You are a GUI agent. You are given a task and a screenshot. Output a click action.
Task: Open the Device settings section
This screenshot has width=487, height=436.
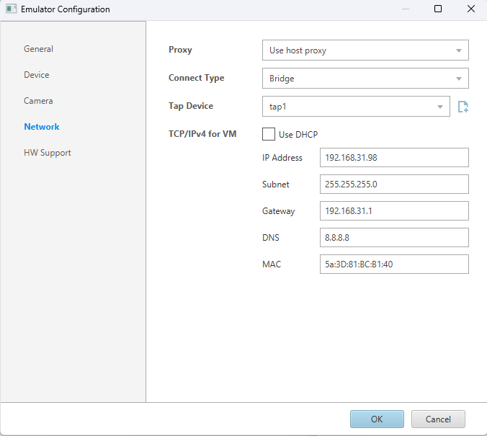click(x=37, y=75)
